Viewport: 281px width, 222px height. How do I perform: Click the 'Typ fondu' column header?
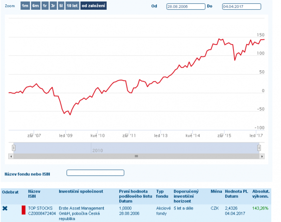click(x=162, y=194)
